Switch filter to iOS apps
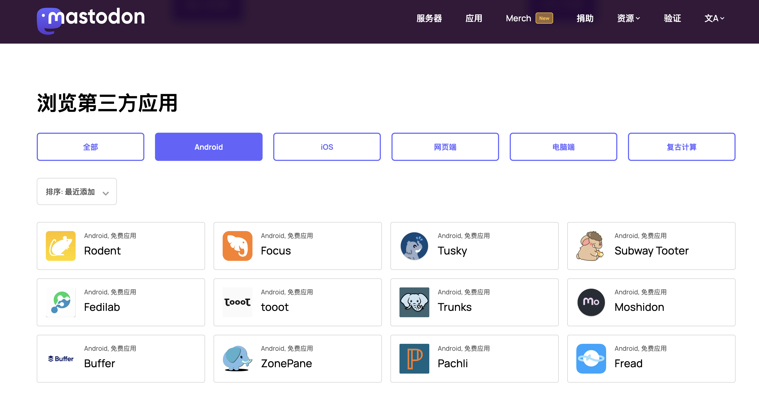This screenshot has width=759, height=393. click(327, 147)
